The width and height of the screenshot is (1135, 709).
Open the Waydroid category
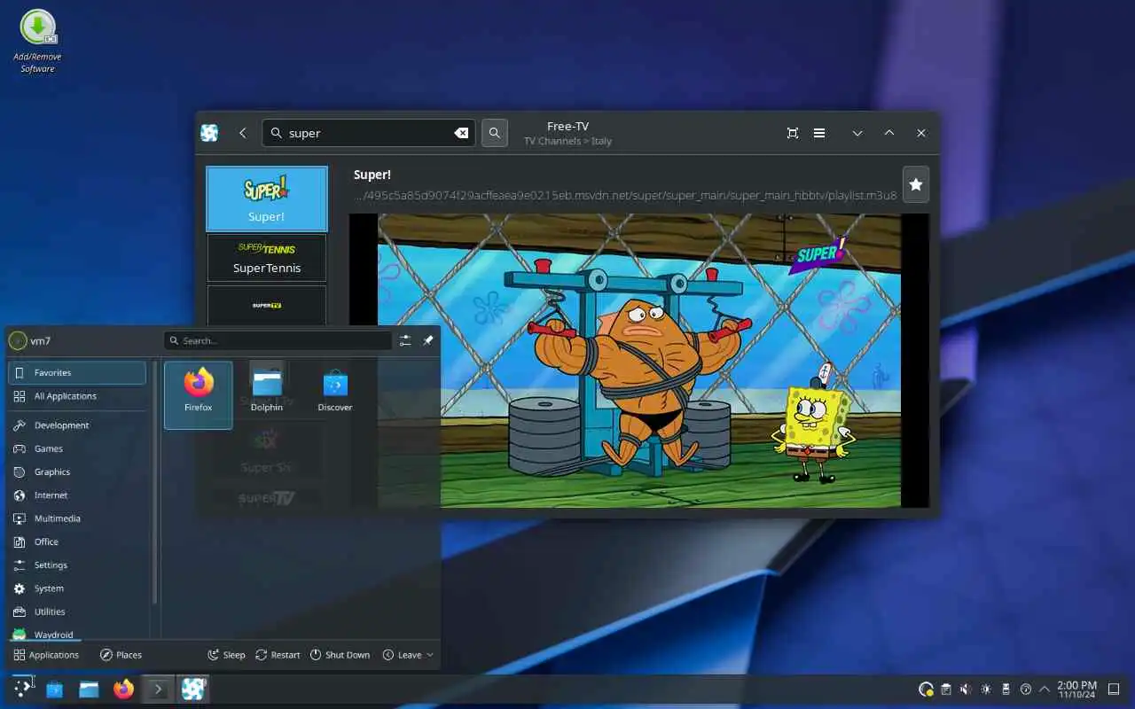pos(77,634)
